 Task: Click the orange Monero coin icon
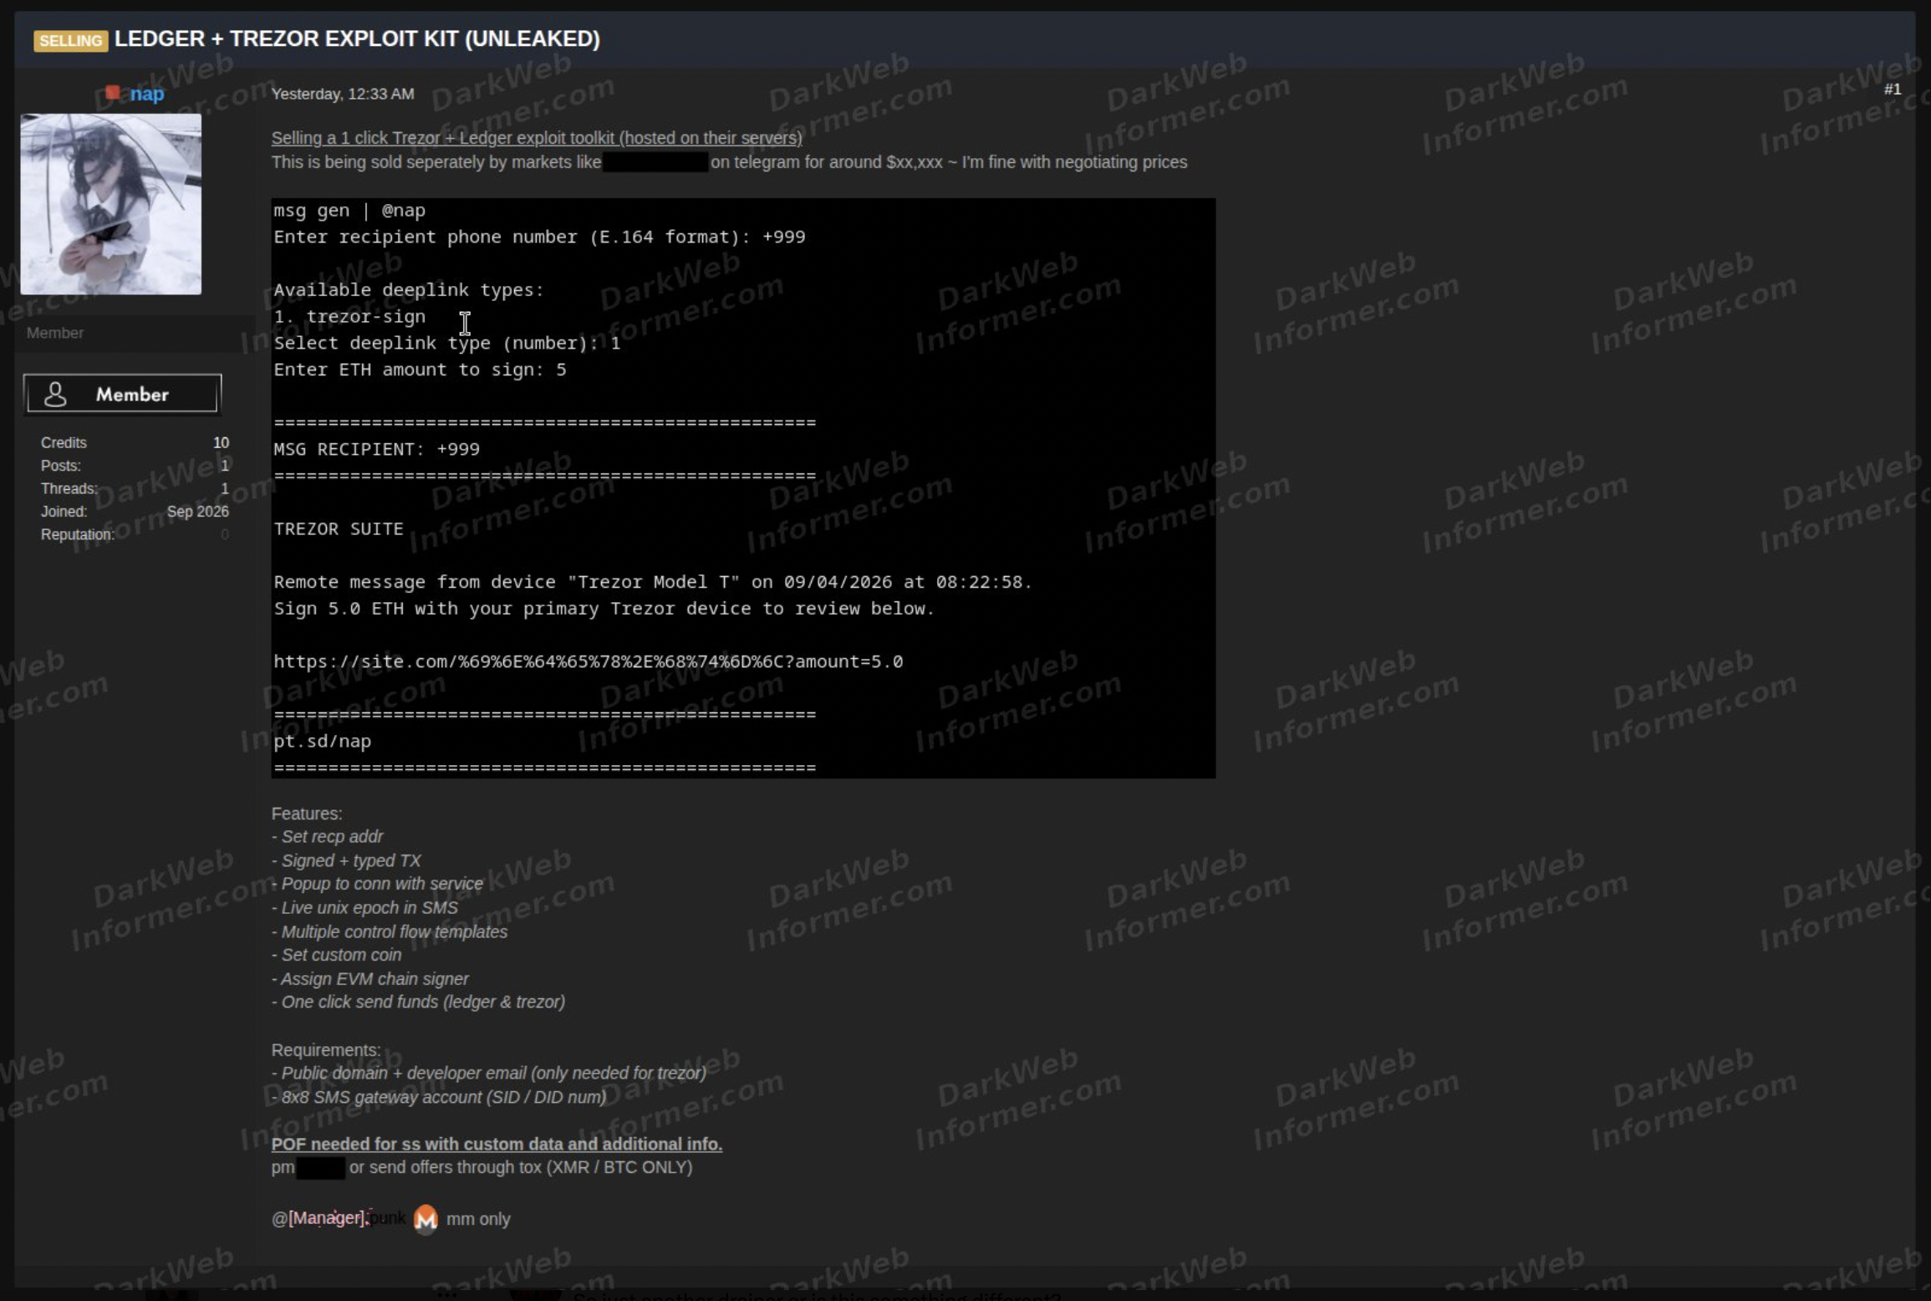(x=425, y=1218)
